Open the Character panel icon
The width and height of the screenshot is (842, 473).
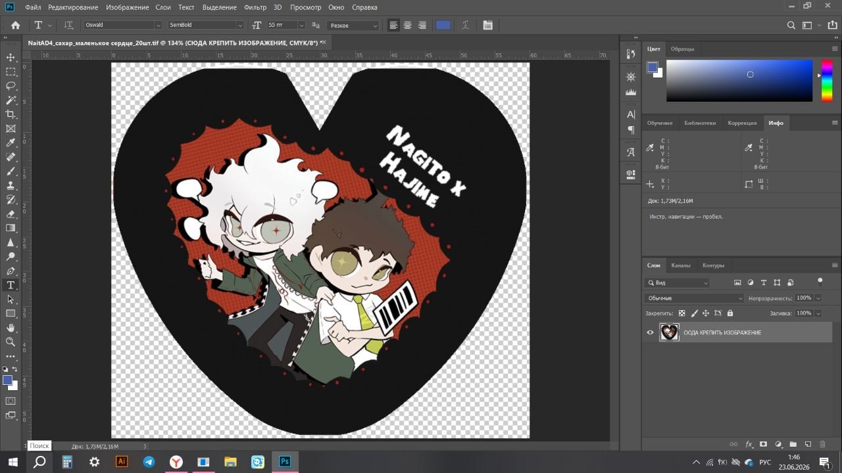631,114
